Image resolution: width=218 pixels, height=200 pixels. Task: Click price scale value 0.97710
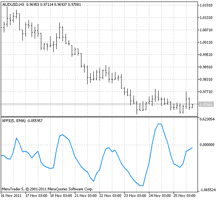206,92
